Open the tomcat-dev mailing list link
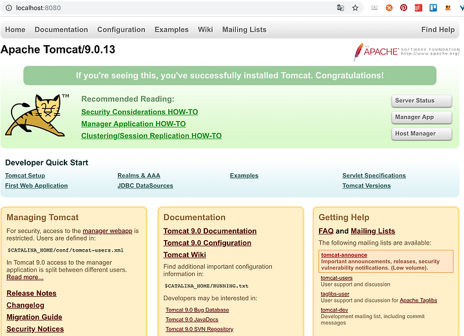The width and height of the screenshot is (464, 336). click(334, 310)
